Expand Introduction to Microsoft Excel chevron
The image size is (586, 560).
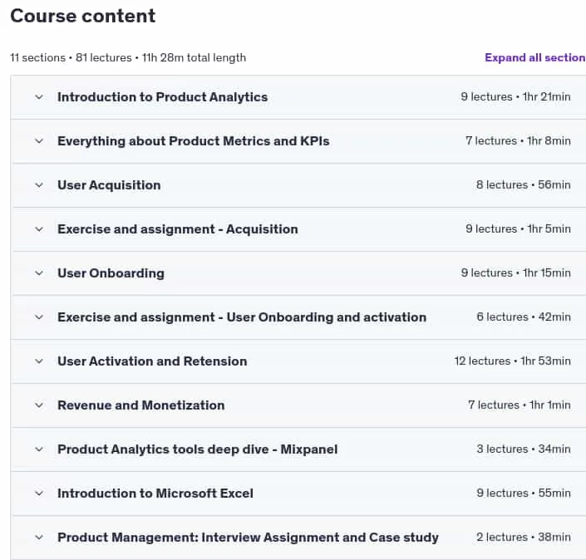[39, 494]
